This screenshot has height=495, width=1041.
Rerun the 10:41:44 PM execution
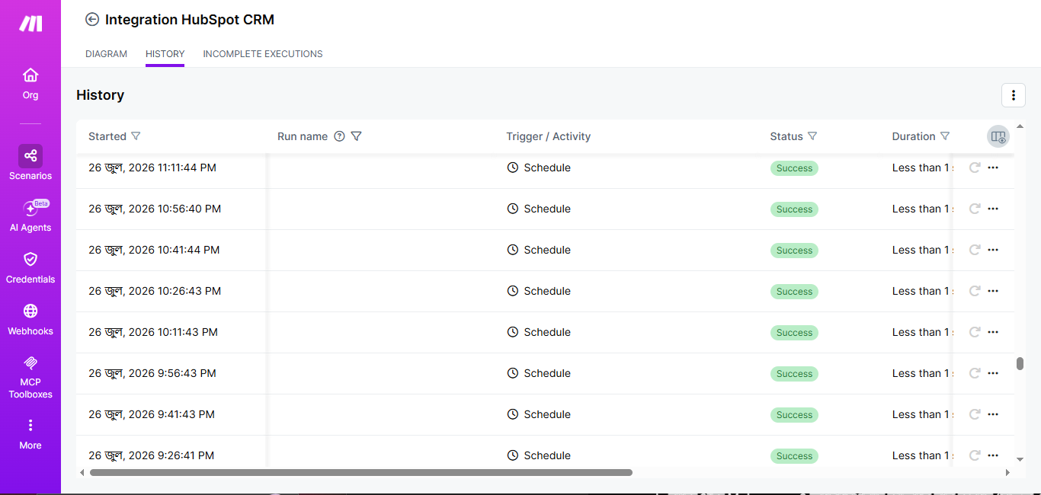974,250
